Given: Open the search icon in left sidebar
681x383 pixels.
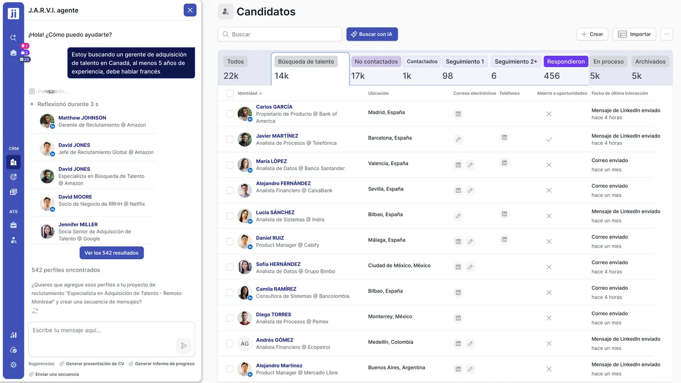Looking at the screenshot, I should click(x=14, y=37).
